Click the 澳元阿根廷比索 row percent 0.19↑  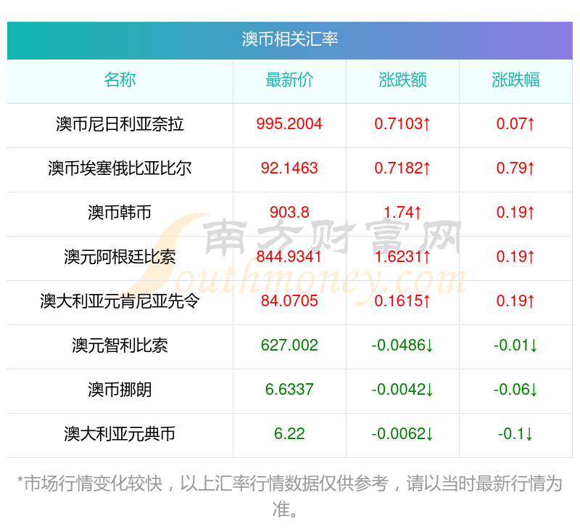pos(515,257)
